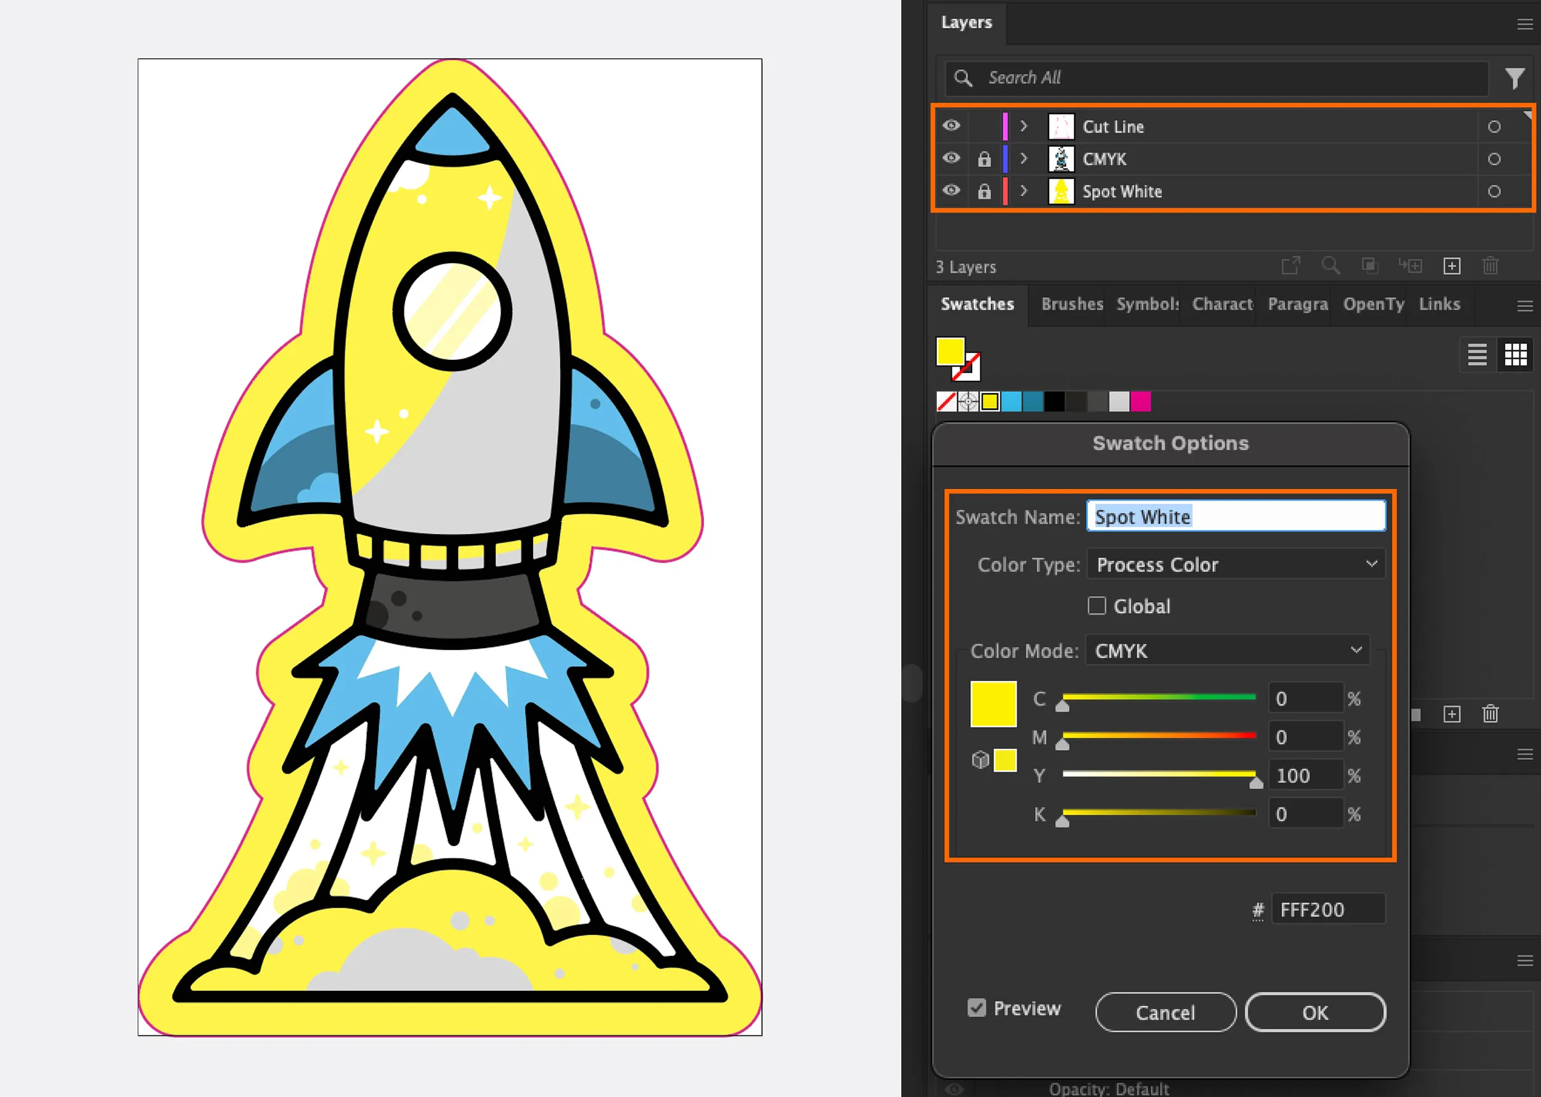This screenshot has height=1097, width=1541.
Task: Toggle lock on the CMYK layer
Action: [984, 160]
